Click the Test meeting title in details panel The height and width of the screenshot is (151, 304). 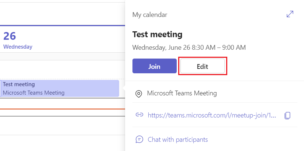[x=158, y=35]
